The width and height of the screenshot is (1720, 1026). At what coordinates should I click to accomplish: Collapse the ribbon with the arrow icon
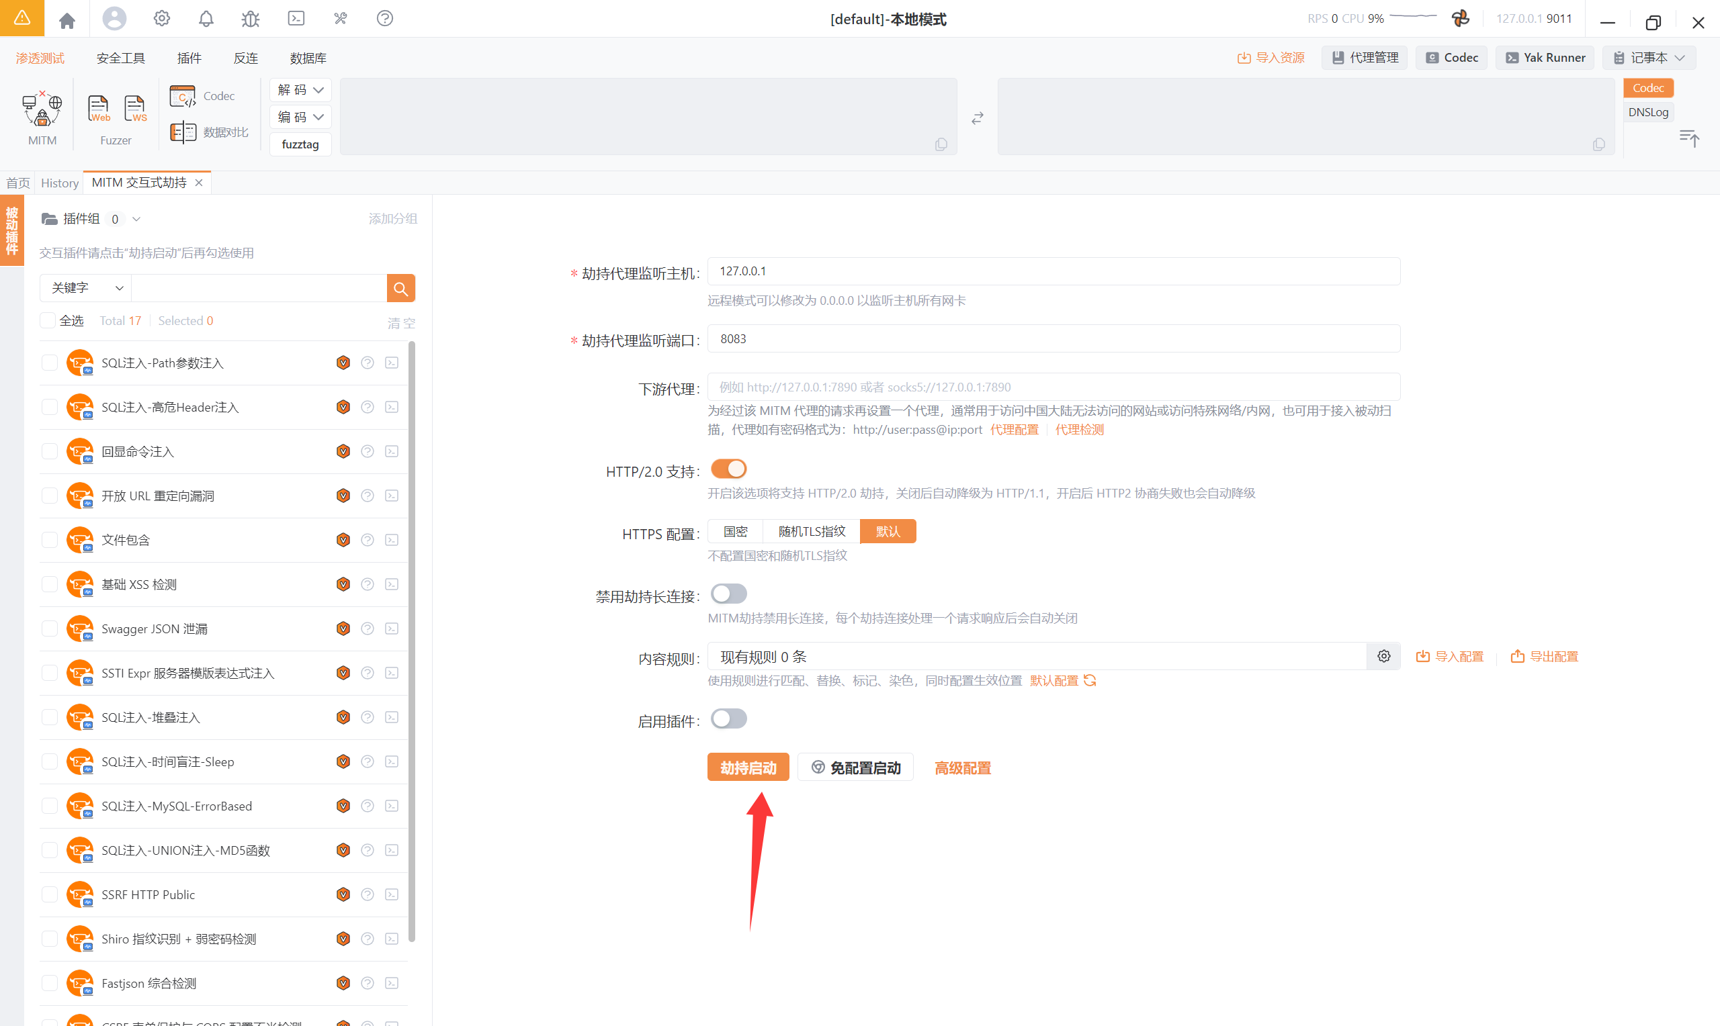pyautogui.click(x=1689, y=138)
